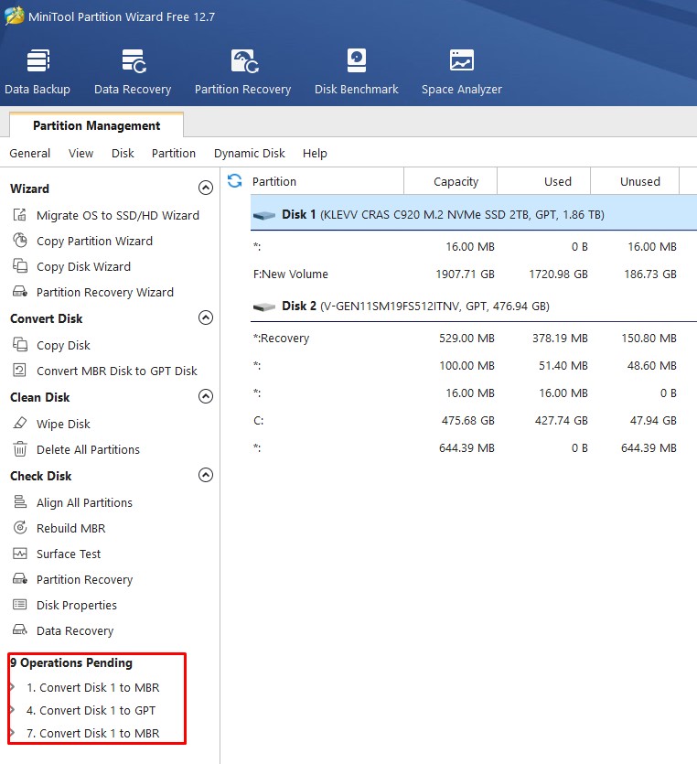Start the Disk Benchmark tool
Image resolution: width=697 pixels, height=764 pixels.
click(x=356, y=71)
